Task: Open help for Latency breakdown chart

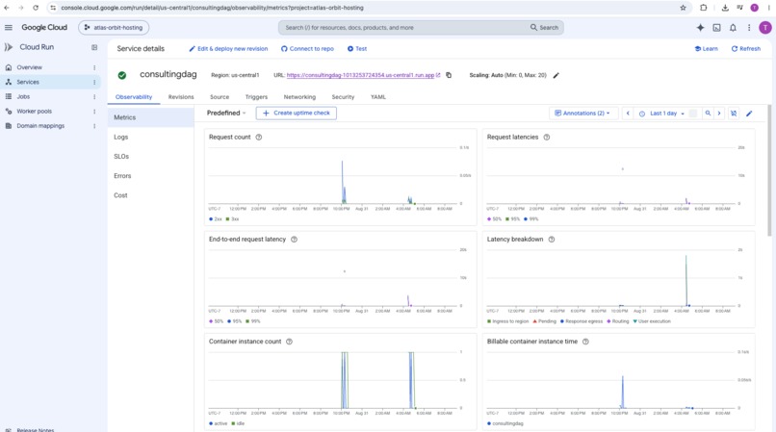Action: [552, 239]
